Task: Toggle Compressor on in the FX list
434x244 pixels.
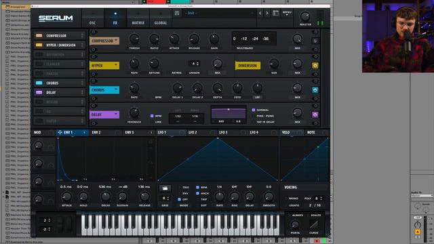Action: tap(39, 36)
